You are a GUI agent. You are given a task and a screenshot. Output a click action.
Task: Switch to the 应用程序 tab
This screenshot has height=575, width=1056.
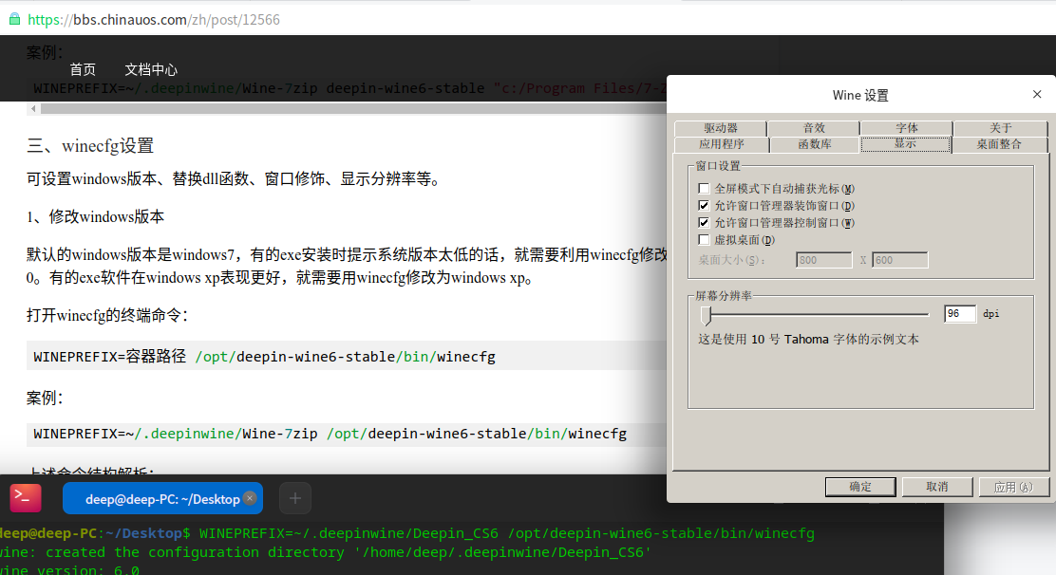tap(722, 144)
